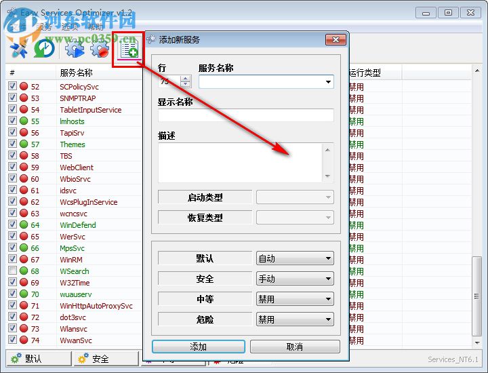This screenshot has height=373, width=488.
Task: Click red status dot of idsvc
Action: click(x=24, y=190)
